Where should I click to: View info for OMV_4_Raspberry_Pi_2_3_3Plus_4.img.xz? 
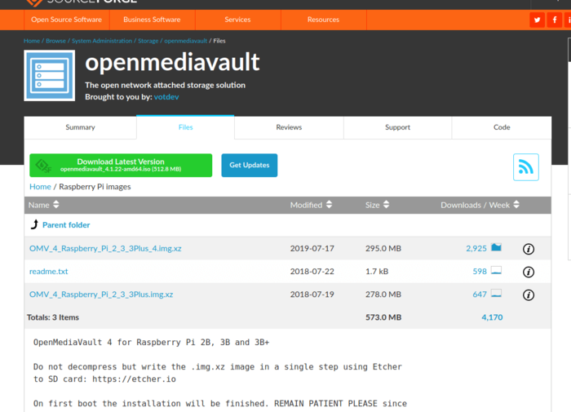point(528,249)
